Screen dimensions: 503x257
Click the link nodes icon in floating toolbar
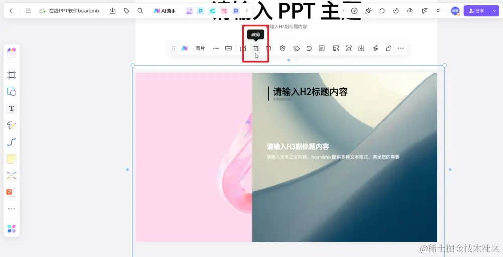click(376, 48)
